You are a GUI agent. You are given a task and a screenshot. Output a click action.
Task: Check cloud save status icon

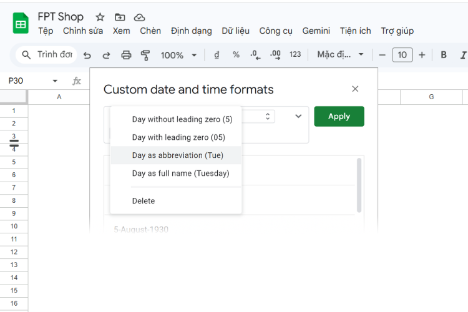click(x=139, y=17)
